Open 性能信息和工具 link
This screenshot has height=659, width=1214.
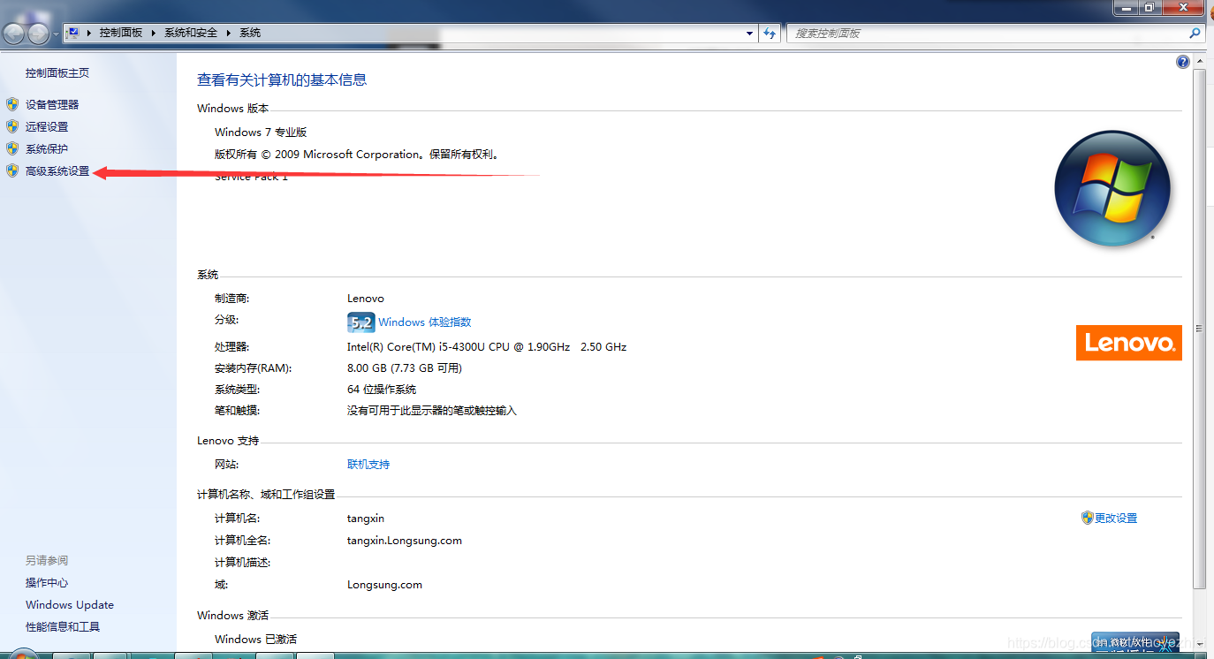click(x=63, y=627)
